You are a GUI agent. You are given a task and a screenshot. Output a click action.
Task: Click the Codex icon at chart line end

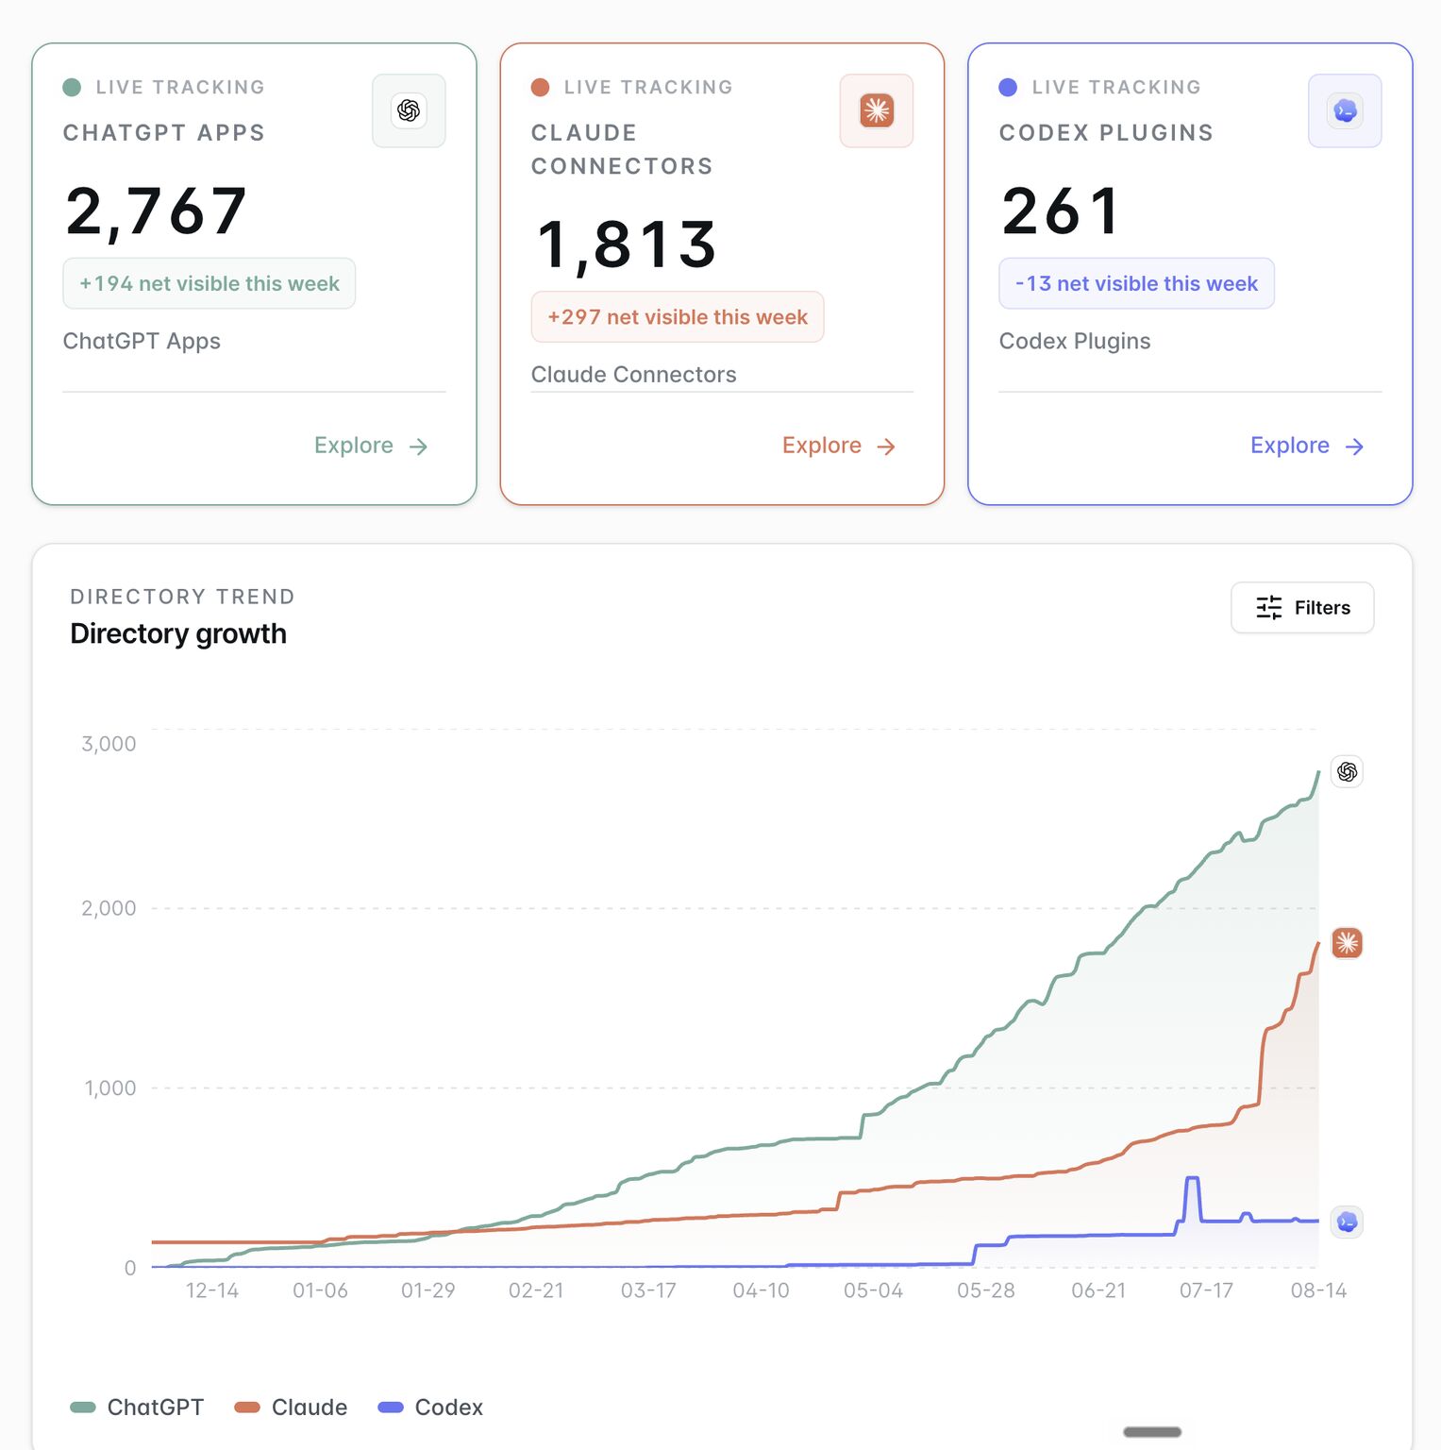pos(1347,1222)
